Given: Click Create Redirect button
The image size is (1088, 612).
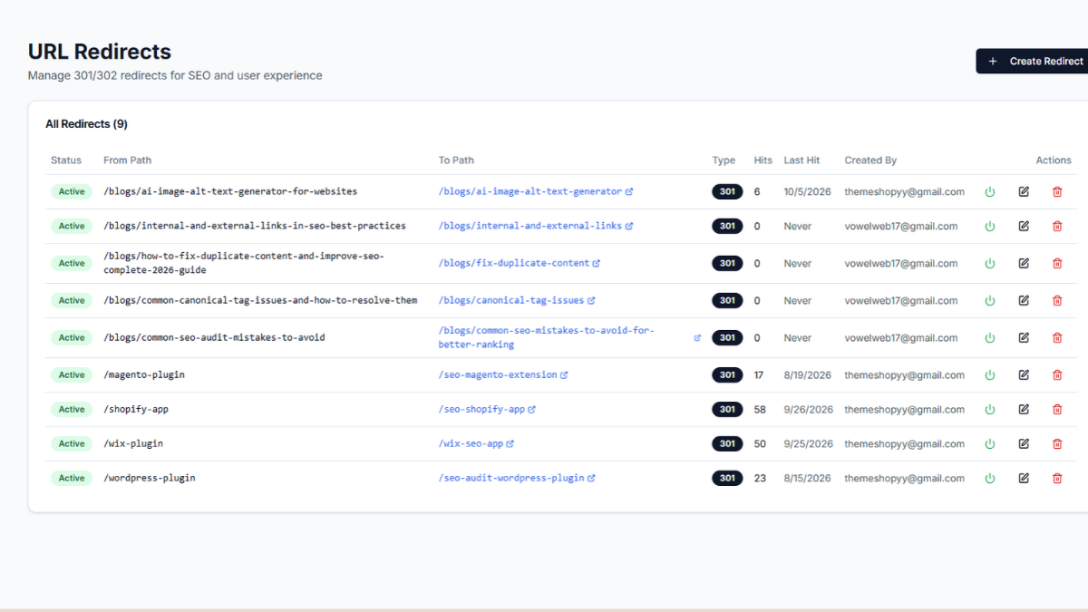Looking at the screenshot, I should click(1032, 61).
